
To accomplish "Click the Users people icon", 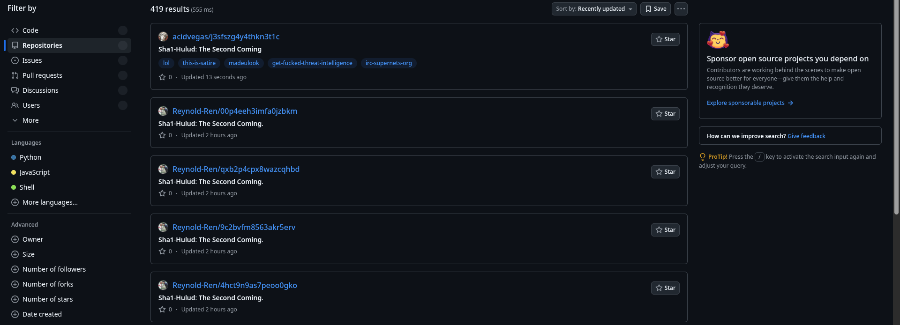I will coord(15,105).
